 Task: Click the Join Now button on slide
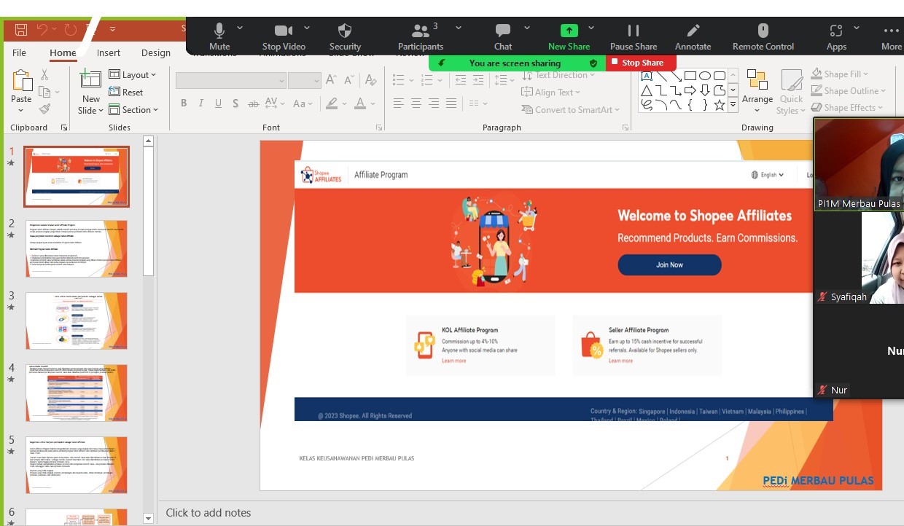(669, 264)
